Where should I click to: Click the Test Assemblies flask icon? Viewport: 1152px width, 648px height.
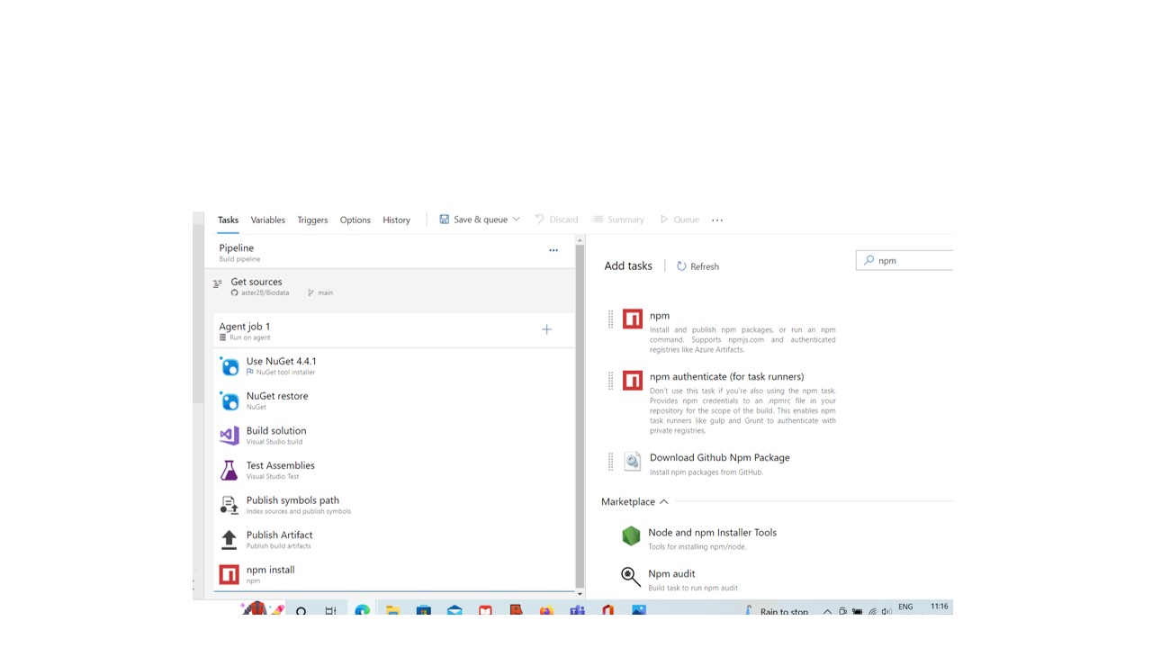coord(229,470)
